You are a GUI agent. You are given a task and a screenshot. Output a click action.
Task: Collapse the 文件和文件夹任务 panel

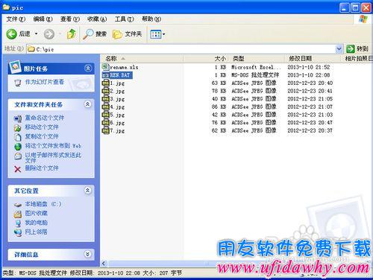click(88, 104)
